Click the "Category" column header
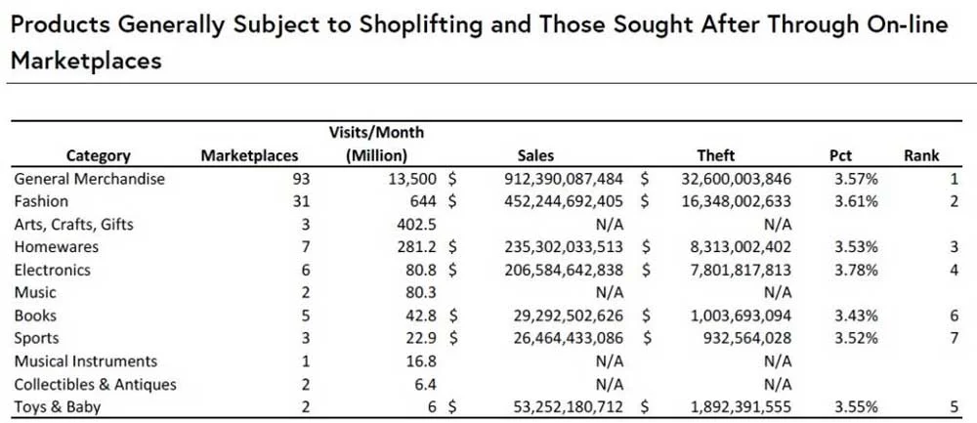 [98, 155]
